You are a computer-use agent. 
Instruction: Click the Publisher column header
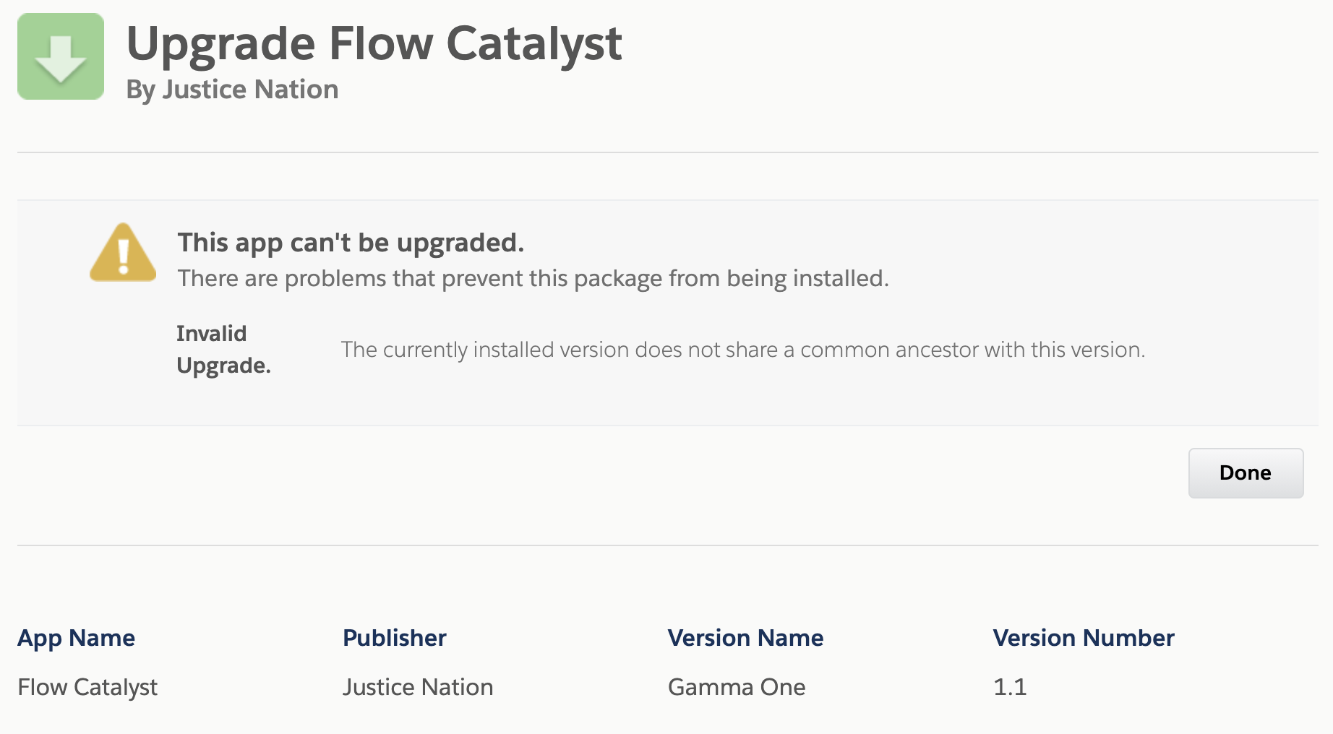394,638
